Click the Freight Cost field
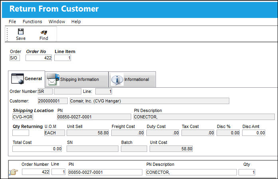Screen dimensions: 278x179 (128, 133)
